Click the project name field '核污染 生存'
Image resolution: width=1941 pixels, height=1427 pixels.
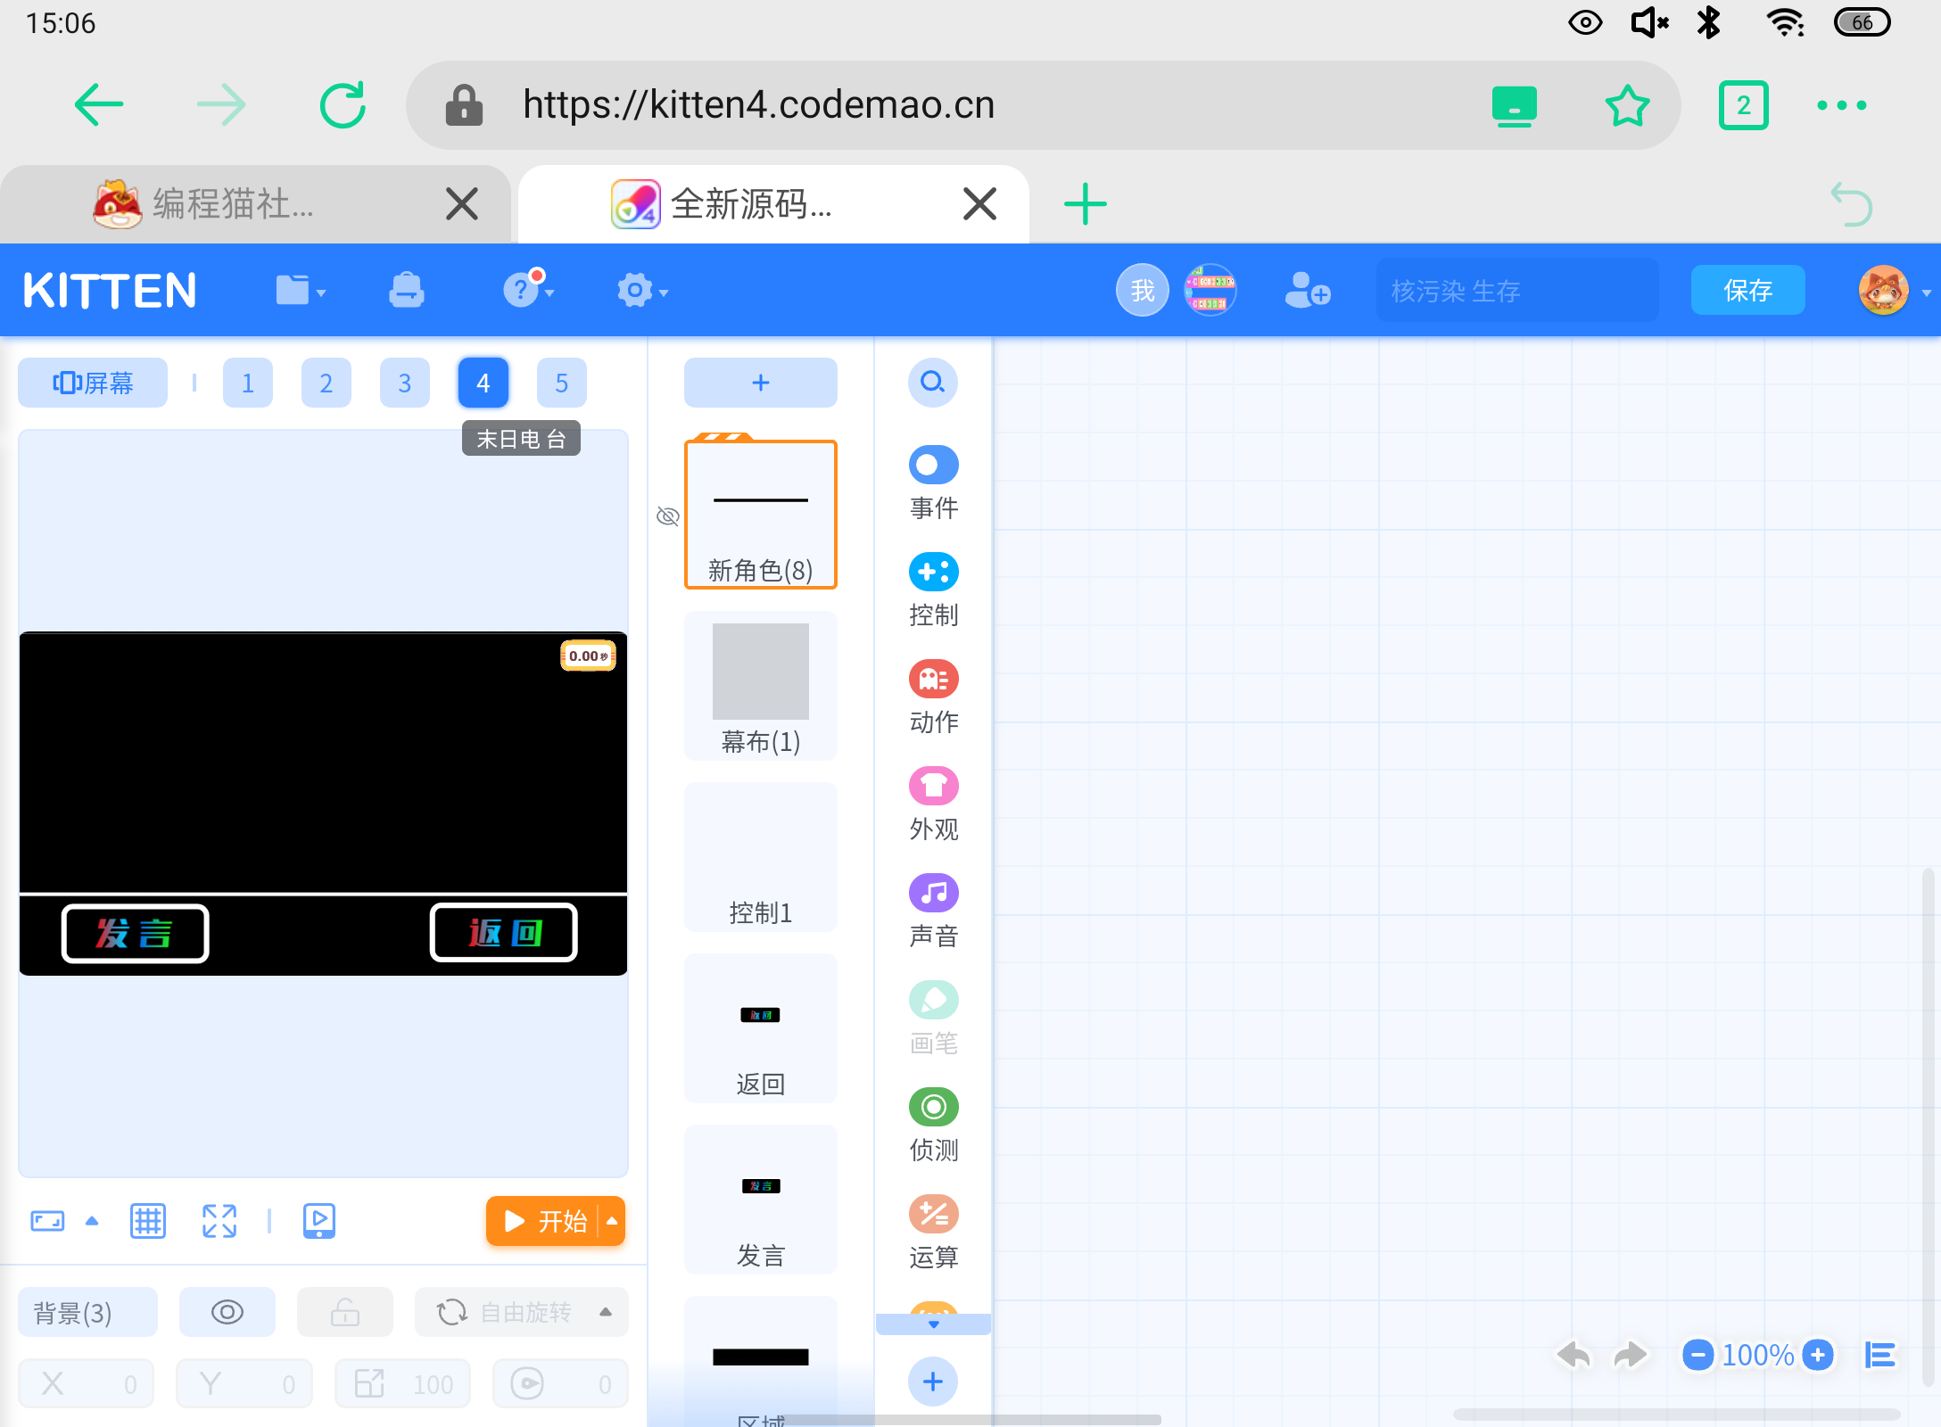click(1517, 291)
